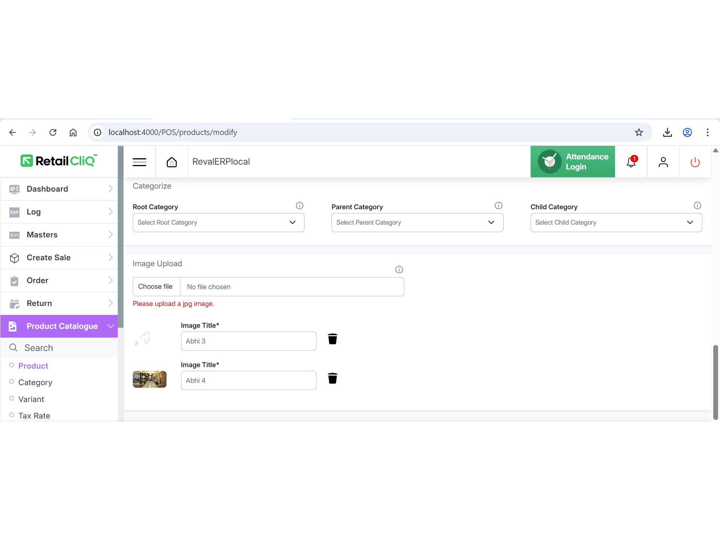The image size is (720, 540).
Task: Bookmark this page with the star icon
Action: tap(639, 132)
